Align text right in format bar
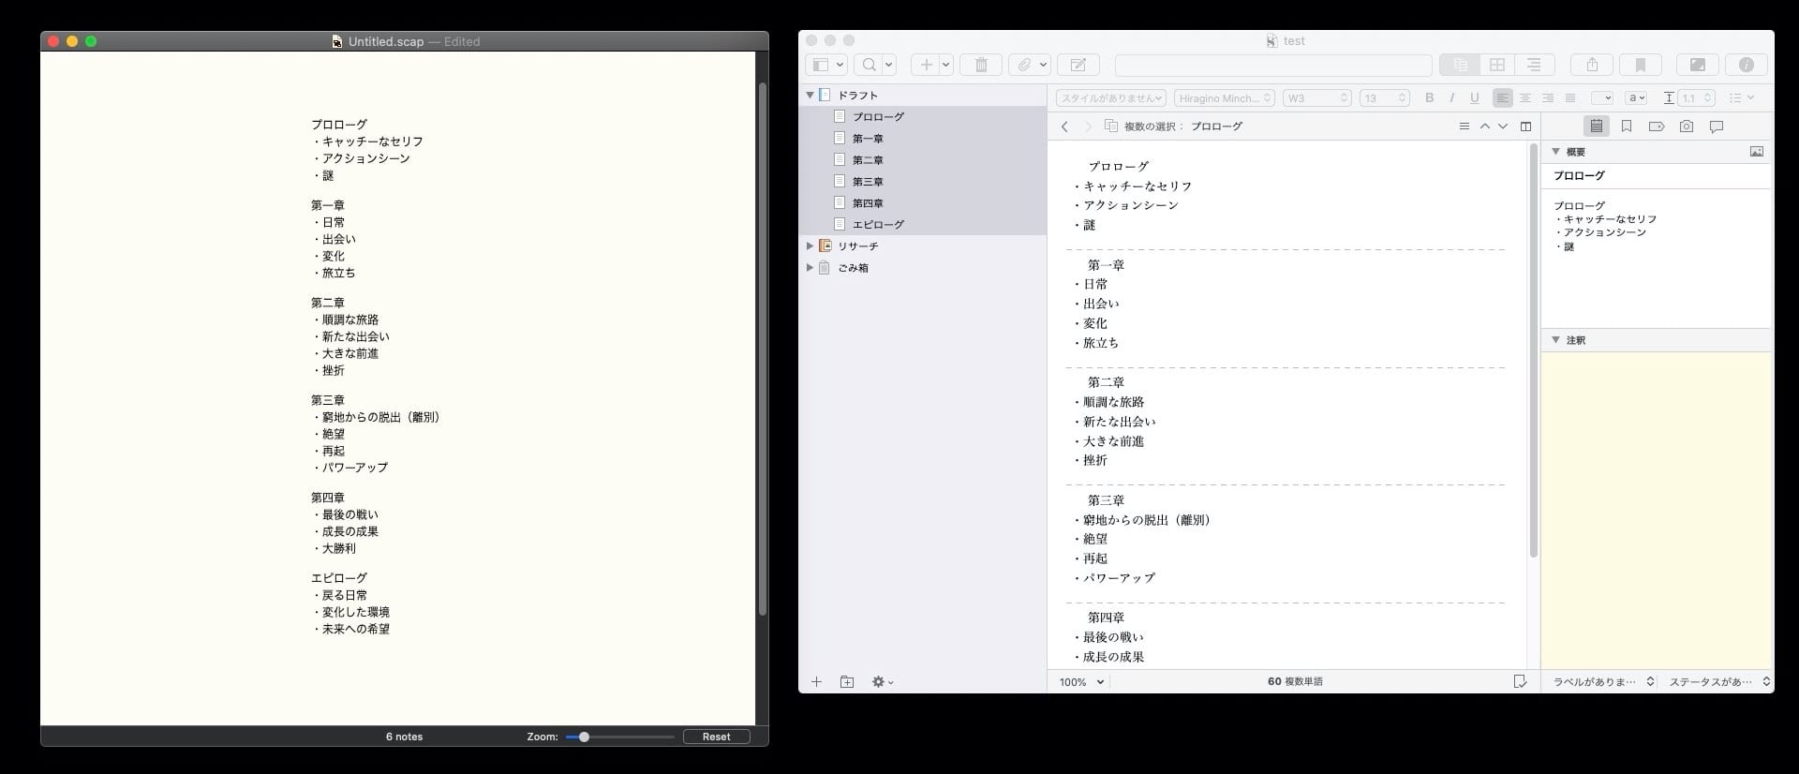The height and width of the screenshot is (774, 1799). pos(1548,97)
